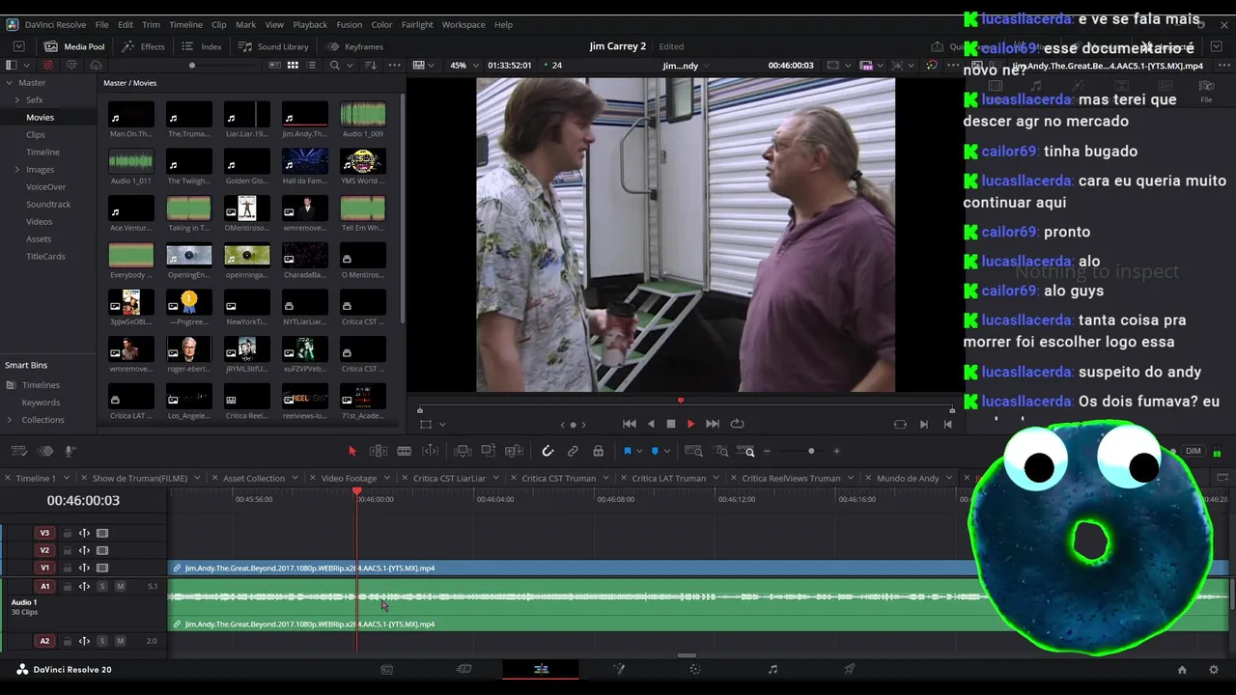Switch to Critica CST LiarLiar timeline tab

(449, 478)
